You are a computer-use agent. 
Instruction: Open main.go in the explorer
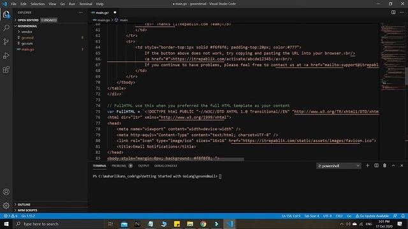coord(27,50)
